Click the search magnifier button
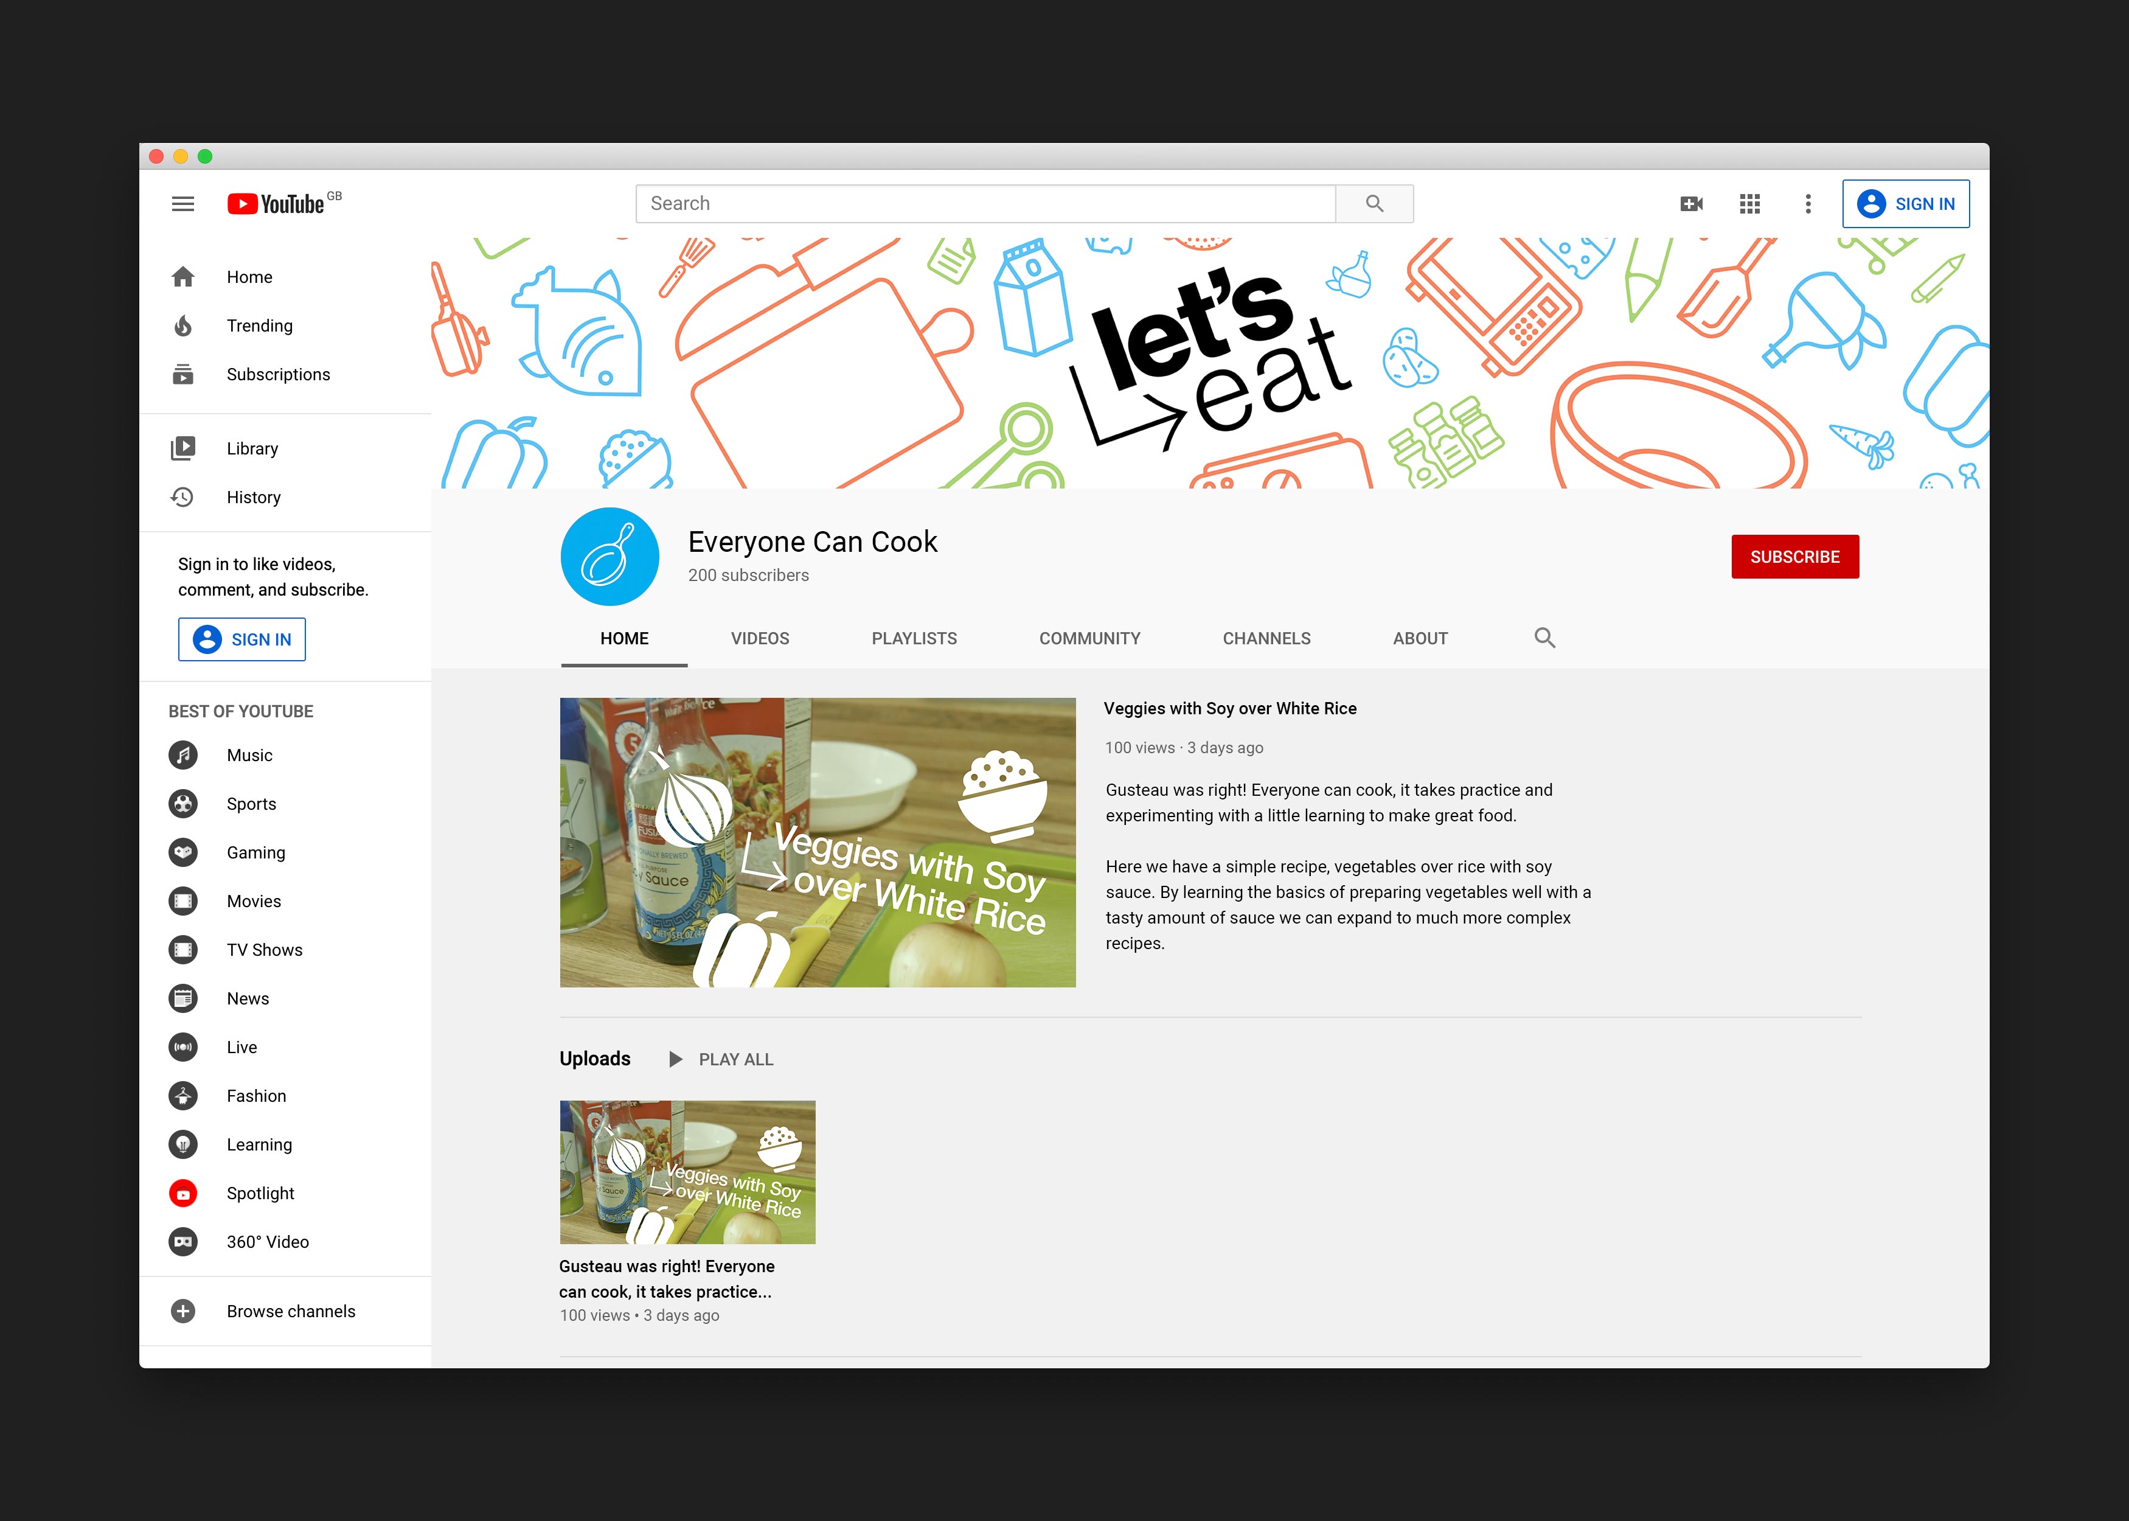The image size is (2129, 1521). tap(1374, 203)
